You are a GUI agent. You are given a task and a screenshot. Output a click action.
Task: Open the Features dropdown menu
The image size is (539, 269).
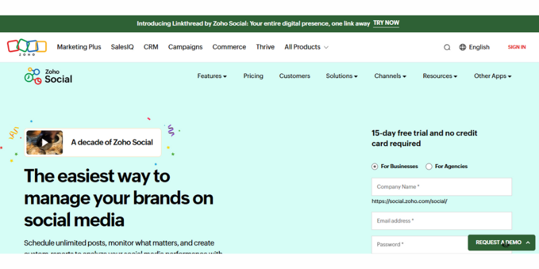(x=212, y=76)
